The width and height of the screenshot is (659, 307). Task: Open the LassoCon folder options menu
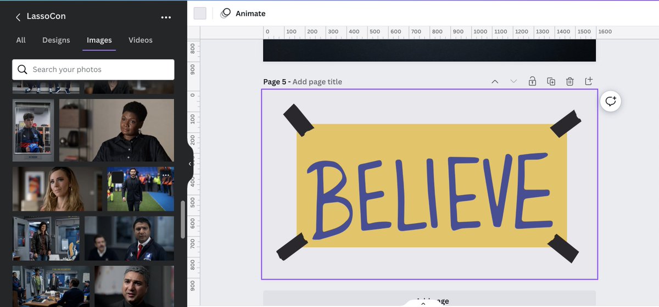point(166,17)
